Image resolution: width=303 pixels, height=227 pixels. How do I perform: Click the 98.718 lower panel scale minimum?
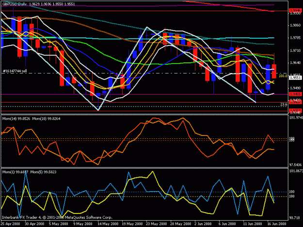(x=294, y=218)
